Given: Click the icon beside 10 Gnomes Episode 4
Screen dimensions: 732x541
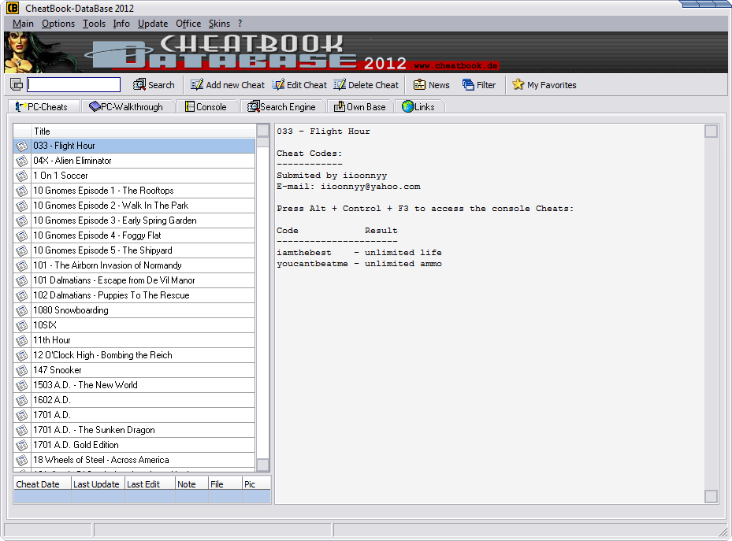Looking at the screenshot, I should tap(22, 235).
